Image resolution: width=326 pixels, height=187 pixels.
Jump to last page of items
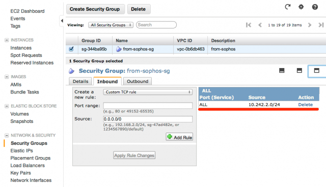(321, 25)
